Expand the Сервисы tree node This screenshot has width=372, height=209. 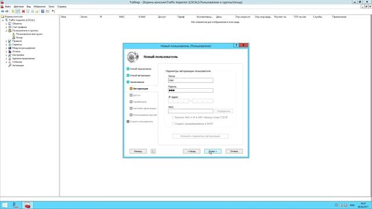[6, 45]
